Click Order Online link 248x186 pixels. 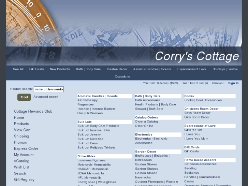(144, 126)
